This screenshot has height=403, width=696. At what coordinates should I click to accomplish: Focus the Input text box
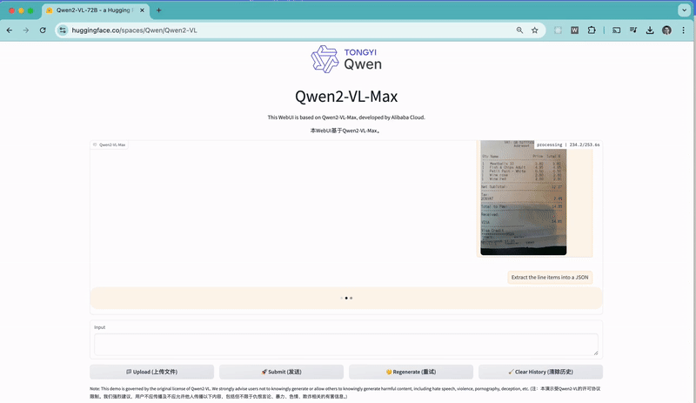coord(346,345)
